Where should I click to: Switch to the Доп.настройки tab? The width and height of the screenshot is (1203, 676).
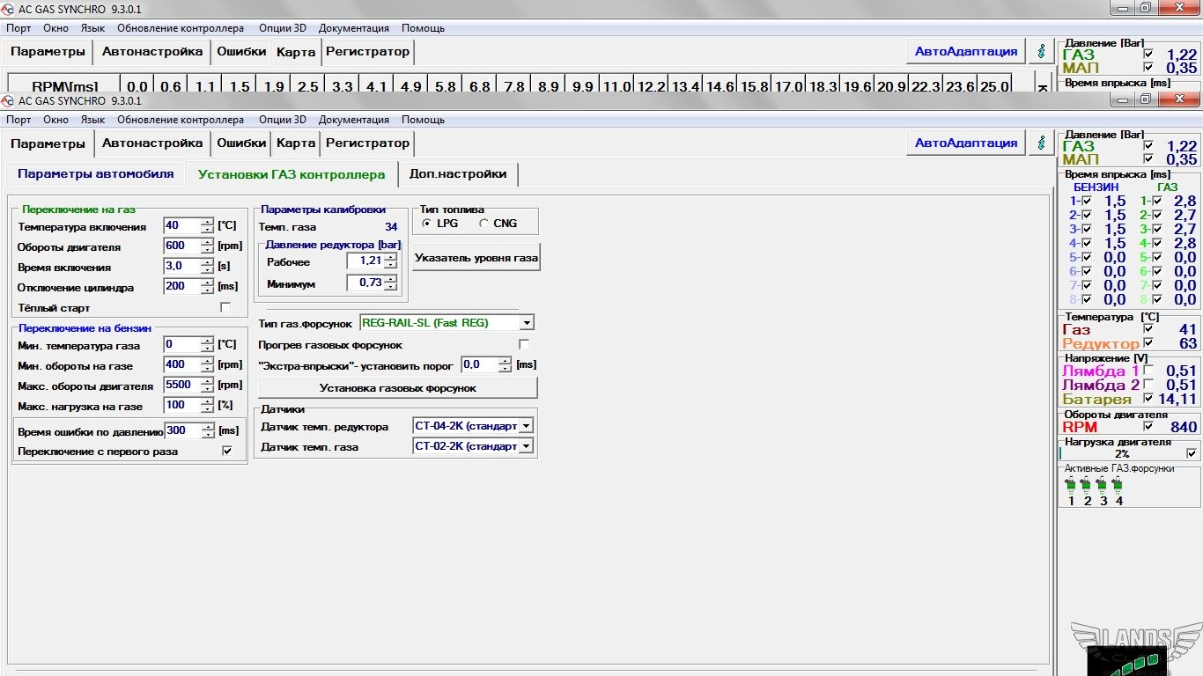(x=458, y=174)
